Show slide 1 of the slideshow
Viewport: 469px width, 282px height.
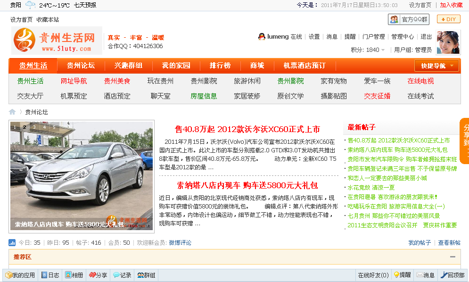[15, 127]
